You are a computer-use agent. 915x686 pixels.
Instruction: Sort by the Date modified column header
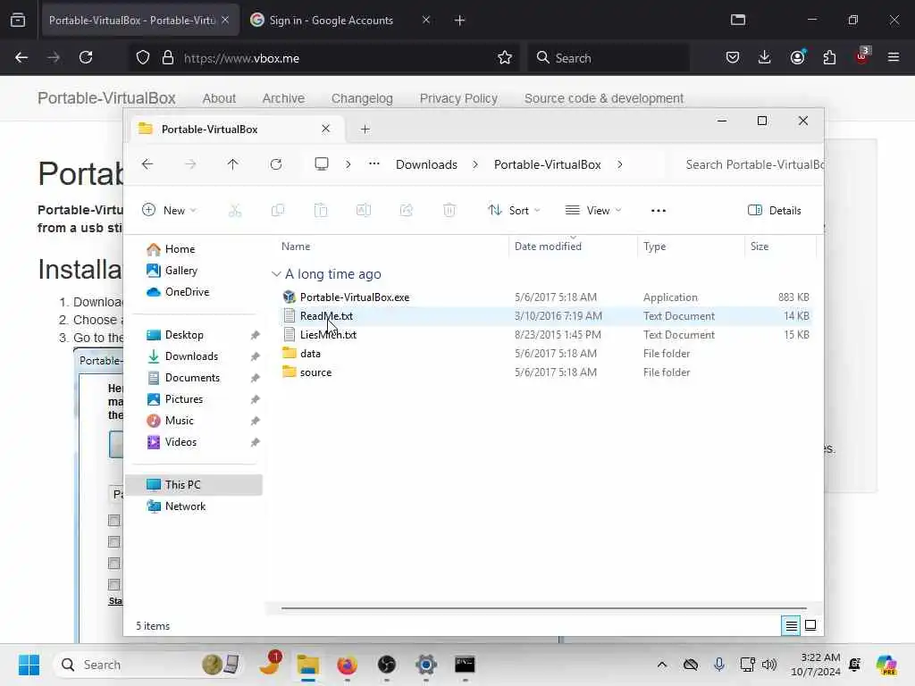tap(548, 247)
